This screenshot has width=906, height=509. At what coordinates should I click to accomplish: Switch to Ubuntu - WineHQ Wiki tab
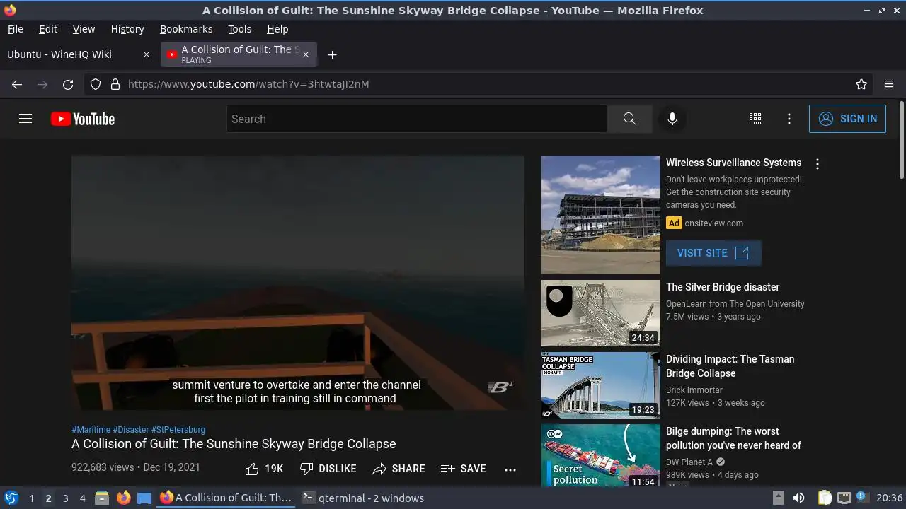click(78, 54)
